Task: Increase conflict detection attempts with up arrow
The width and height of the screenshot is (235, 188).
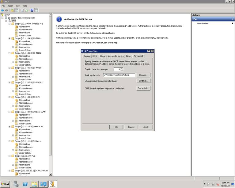Action: click(x=122, y=68)
